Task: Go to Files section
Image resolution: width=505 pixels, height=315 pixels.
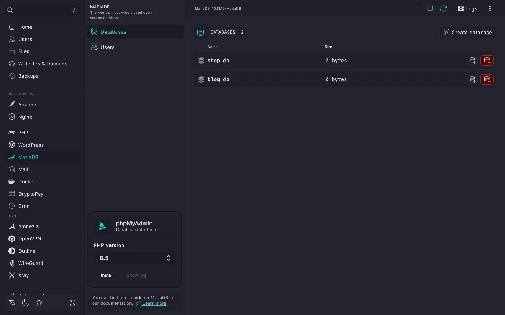Action: tap(42, 51)
